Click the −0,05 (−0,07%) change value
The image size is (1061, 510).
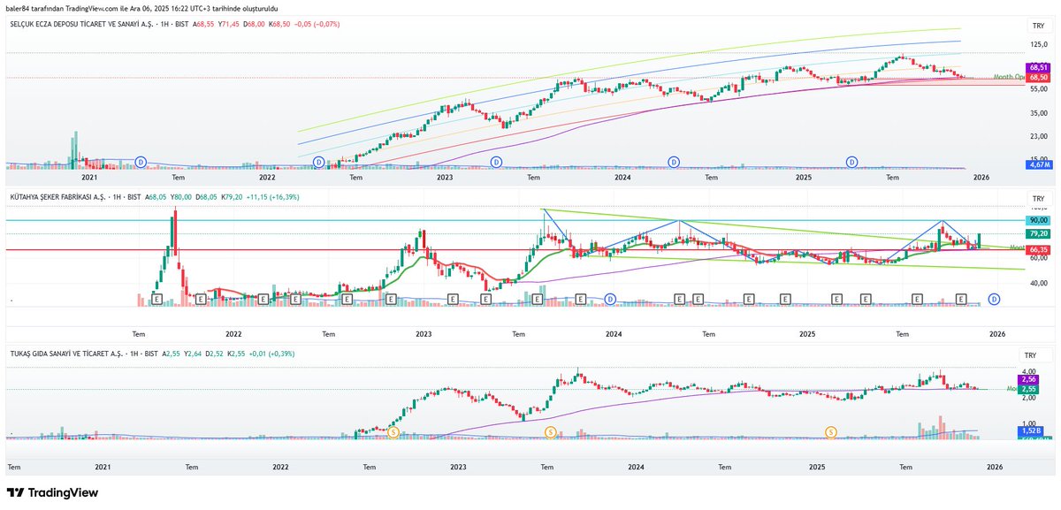point(315,24)
